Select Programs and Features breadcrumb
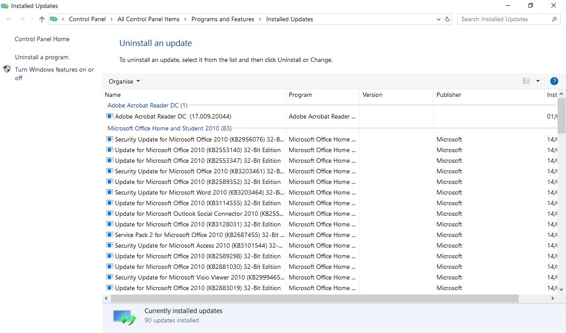This screenshot has width=566, height=333. coord(223,19)
